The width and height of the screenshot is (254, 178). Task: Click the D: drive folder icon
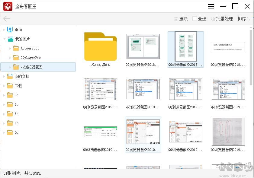click(10, 104)
